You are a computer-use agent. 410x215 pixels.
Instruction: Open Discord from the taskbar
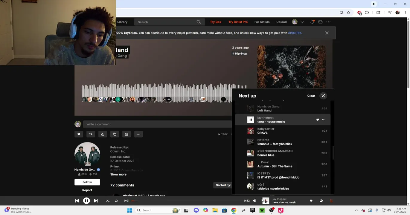tap(196, 210)
